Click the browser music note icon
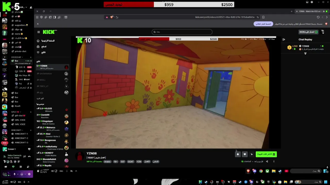The image size is (330, 185). [59, 17]
